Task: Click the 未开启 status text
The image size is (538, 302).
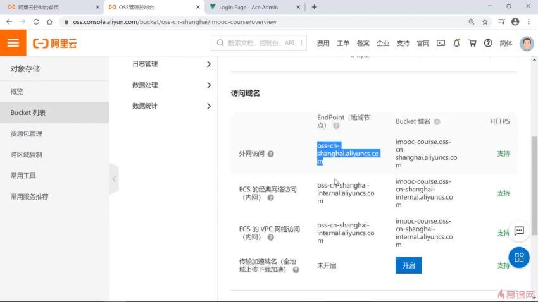Action: click(327, 265)
